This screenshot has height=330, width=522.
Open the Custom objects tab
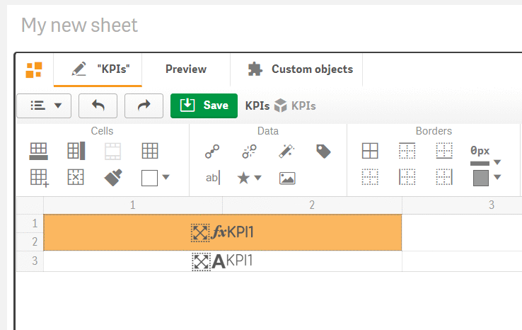[x=300, y=69]
